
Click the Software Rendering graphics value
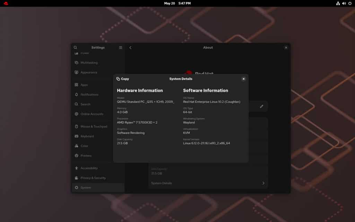point(131,133)
